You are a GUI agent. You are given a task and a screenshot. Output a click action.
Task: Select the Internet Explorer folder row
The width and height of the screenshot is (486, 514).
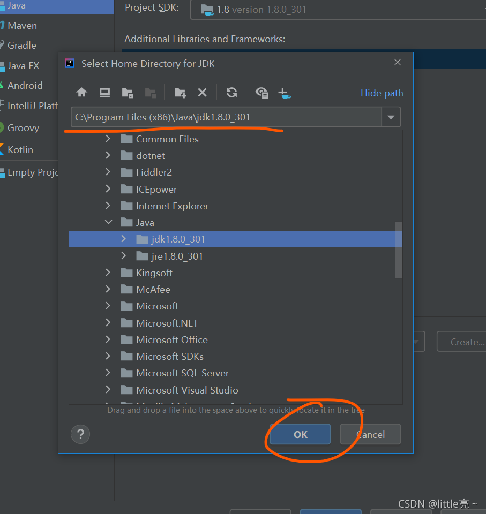pyautogui.click(x=235, y=206)
